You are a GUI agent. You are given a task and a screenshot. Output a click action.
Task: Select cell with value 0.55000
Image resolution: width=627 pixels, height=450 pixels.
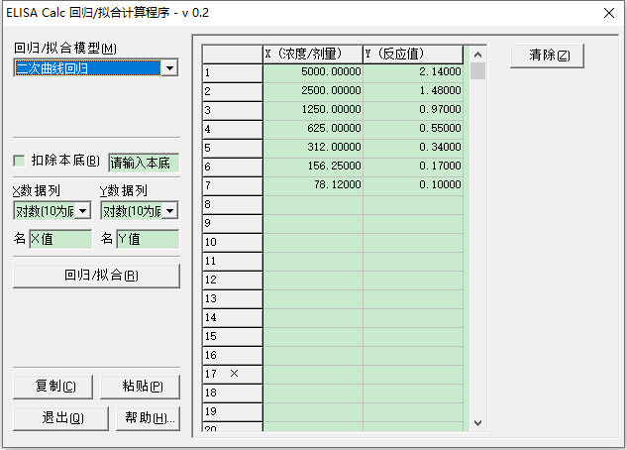[x=413, y=129]
